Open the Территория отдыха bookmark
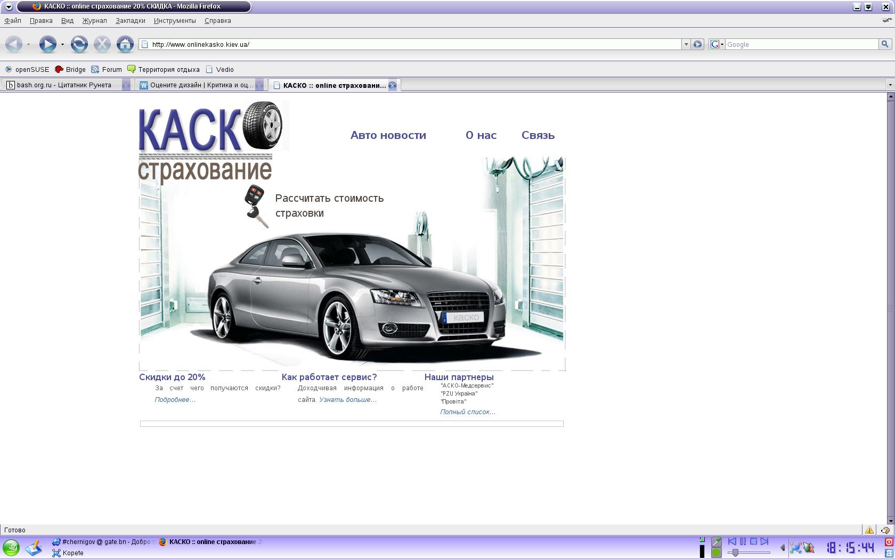The height and width of the screenshot is (559, 895). point(164,69)
